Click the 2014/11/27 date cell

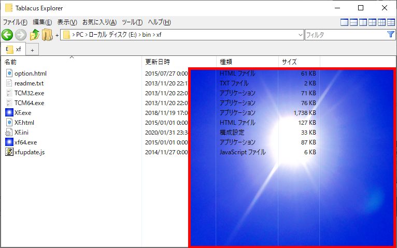(x=166, y=152)
